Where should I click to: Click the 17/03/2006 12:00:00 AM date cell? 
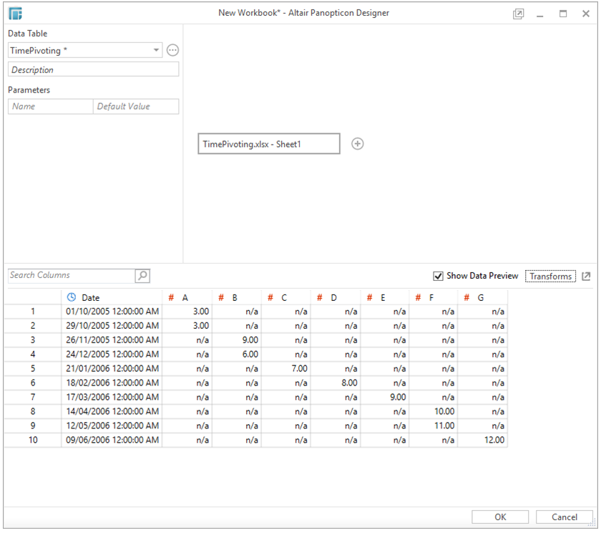(112, 397)
